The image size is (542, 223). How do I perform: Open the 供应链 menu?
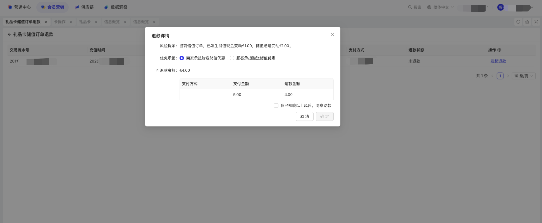click(84, 7)
